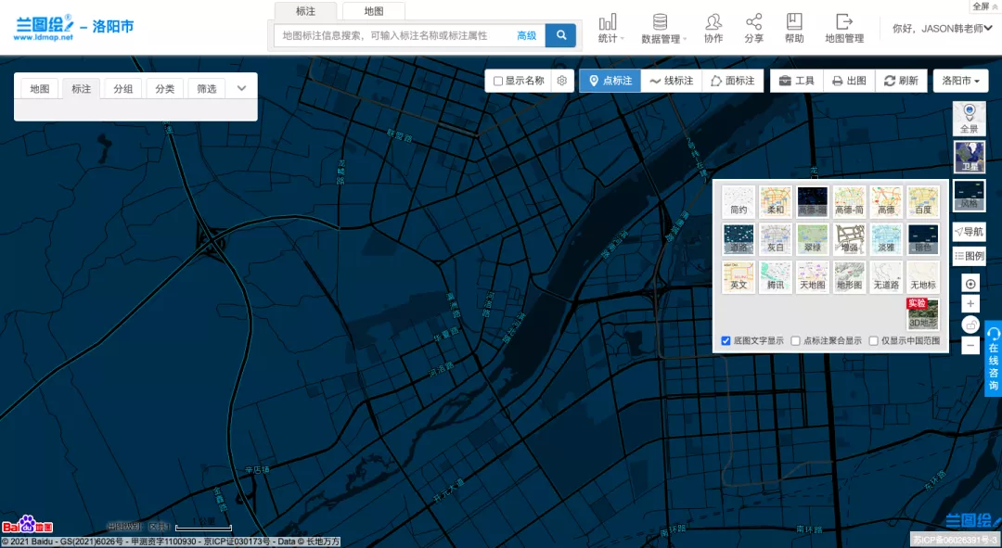Open the 协作 collaboration feature

713,29
